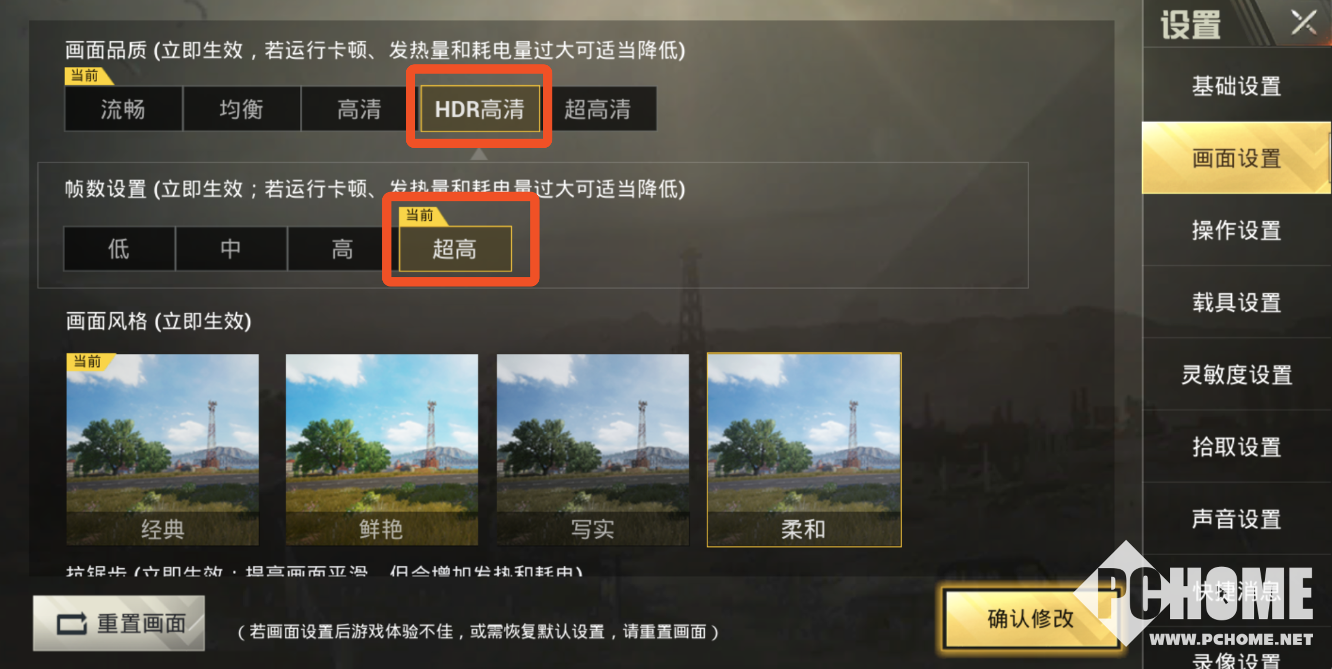Screen dimensions: 1332x669
Task: Go to 灵敏度设置 tab
Action: point(1237,375)
